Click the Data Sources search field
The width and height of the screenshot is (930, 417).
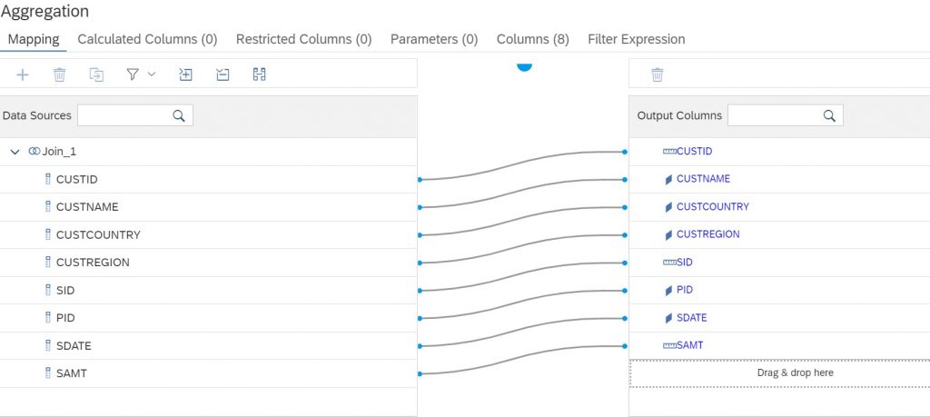click(135, 115)
